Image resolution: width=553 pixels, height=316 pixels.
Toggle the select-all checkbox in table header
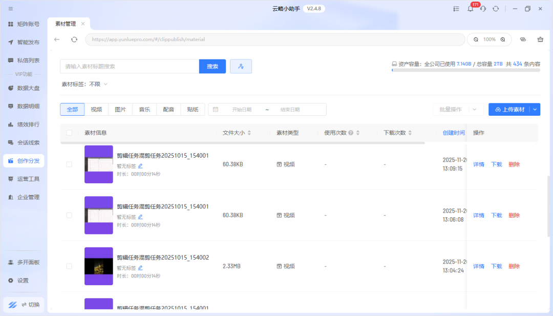[x=69, y=133]
